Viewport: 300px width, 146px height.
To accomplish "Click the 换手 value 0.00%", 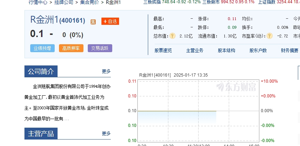I will (283, 27).
